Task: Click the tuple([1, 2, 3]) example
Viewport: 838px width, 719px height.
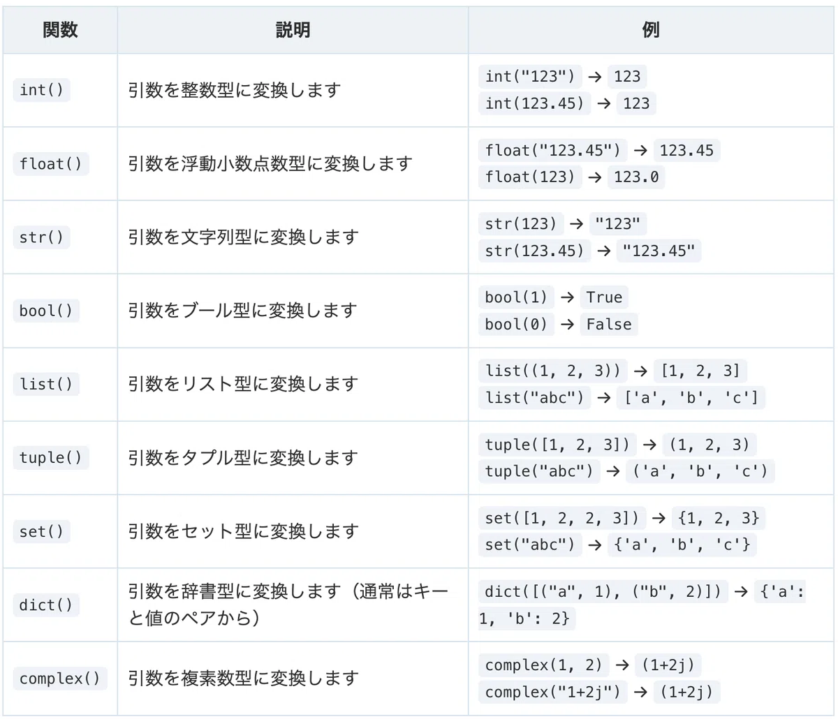Action: (557, 445)
